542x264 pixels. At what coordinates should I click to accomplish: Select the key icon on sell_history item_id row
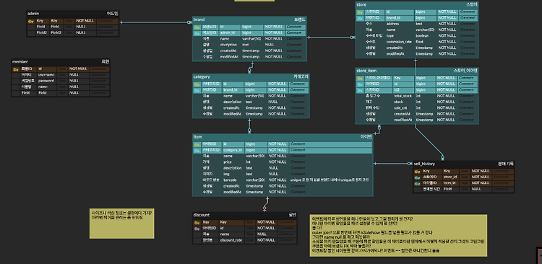[417, 183]
